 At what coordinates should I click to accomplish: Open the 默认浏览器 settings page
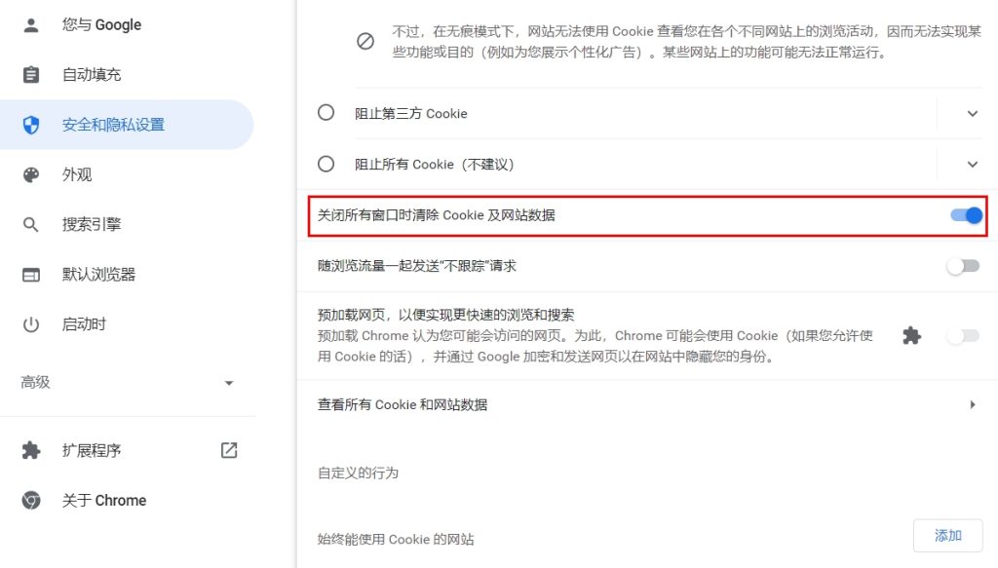[x=128, y=275]
